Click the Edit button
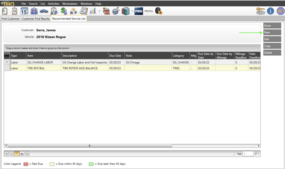Screen dimensions: 285x169 [272, 39]
